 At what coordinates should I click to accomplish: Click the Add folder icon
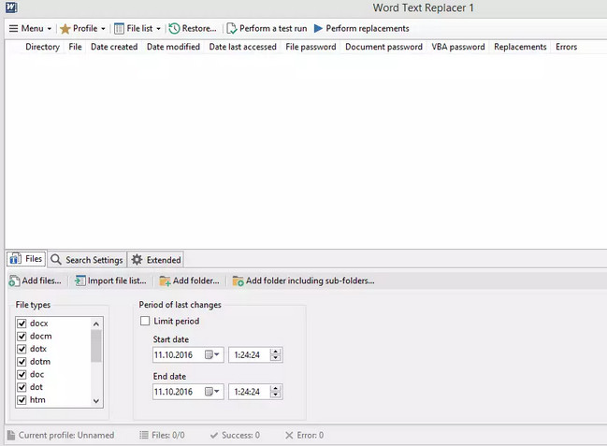pyautogui.click(x=165, y=281)
